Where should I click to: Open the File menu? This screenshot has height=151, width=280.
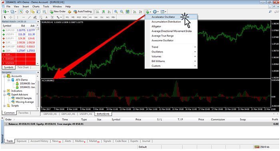(8, 6)
